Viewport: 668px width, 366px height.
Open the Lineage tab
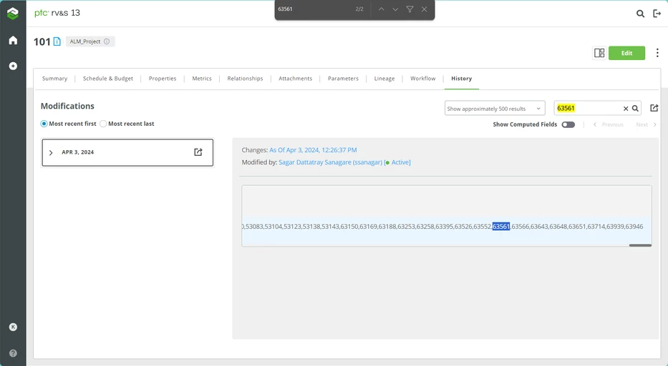coord(384,79)
